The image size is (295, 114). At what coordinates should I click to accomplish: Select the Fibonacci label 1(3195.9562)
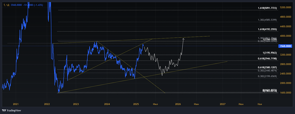(270, 53)
